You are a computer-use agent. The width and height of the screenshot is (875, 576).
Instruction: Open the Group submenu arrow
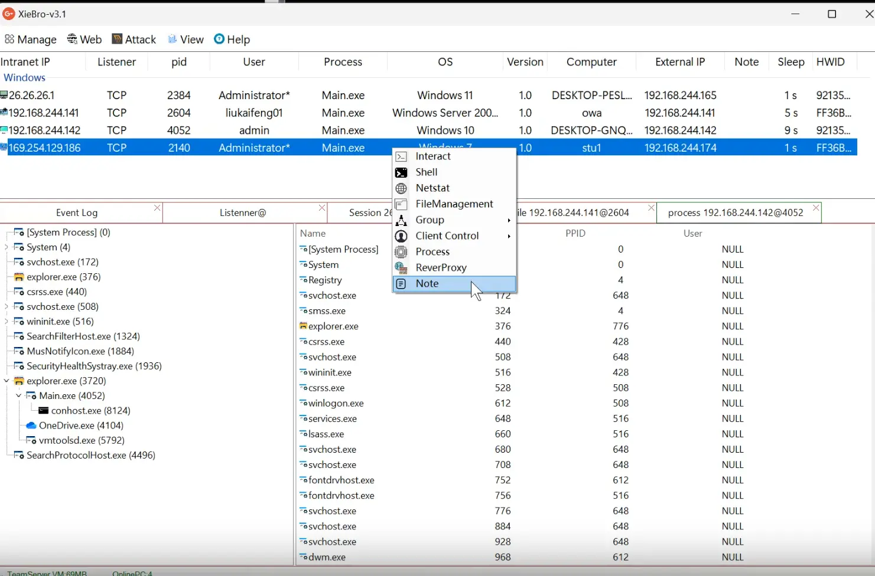[509, 220]
